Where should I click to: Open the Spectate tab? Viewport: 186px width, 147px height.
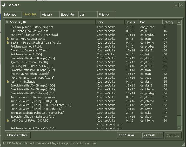(x=69, y=15)
